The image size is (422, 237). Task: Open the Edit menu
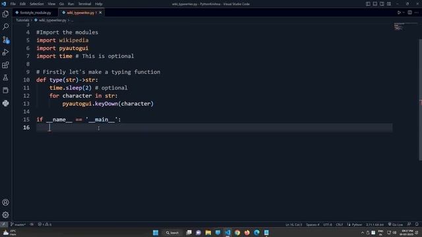click(22, 4)
